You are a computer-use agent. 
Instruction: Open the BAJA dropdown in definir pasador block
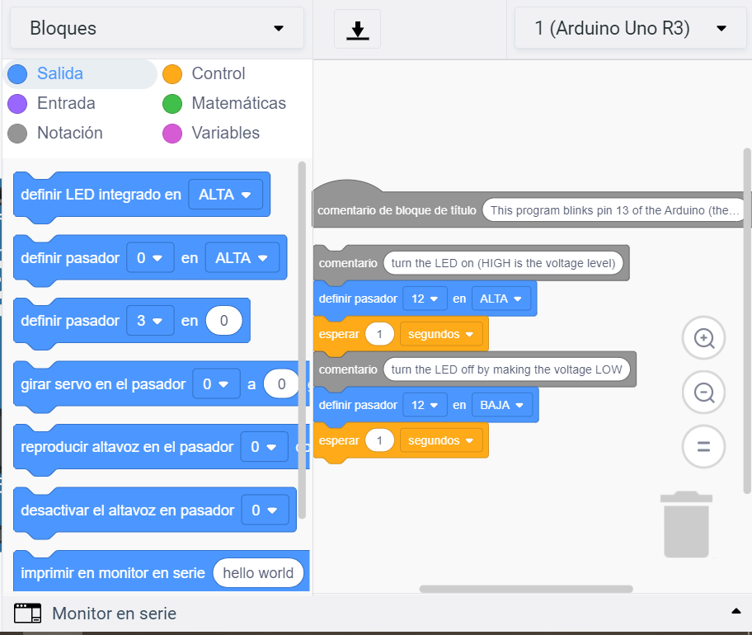click(x=501, y=405)
